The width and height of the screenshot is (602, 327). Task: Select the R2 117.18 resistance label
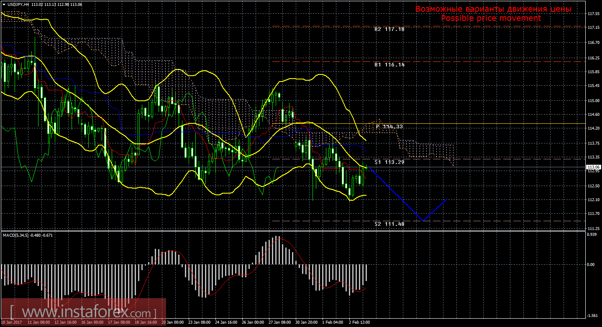389,30
